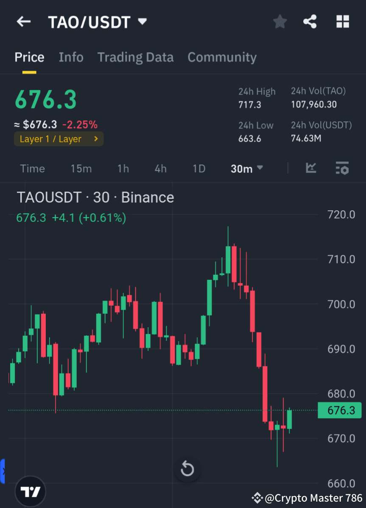Tap the large 676.3 price
Screen dimensions: 366x508
pyautogui.click(x=46, y=100)
